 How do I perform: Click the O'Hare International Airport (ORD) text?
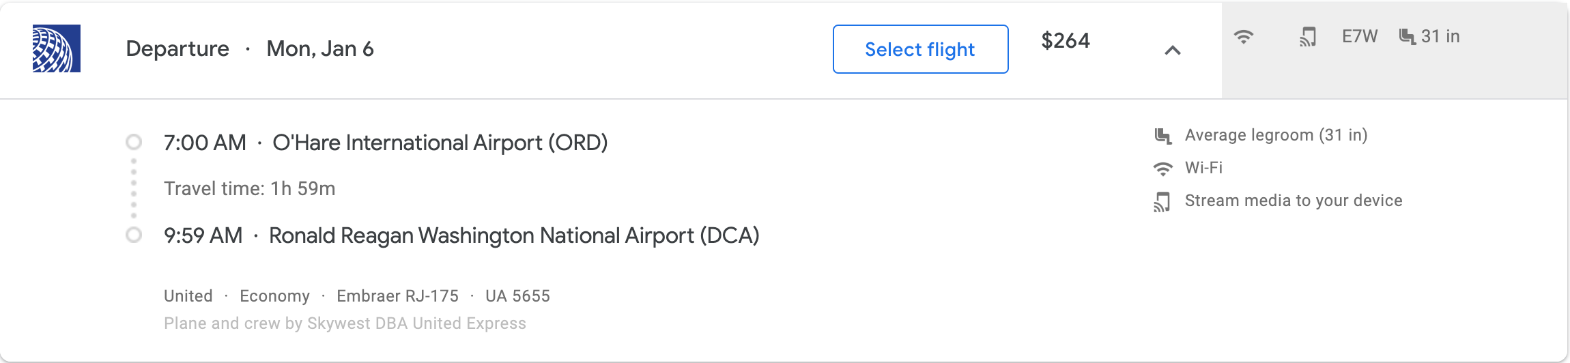click(x=440, y=143)
